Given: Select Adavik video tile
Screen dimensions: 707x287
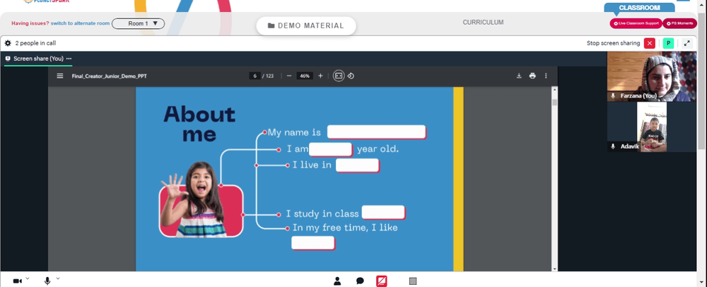Looking at the screenshot, I should [652, 127].
